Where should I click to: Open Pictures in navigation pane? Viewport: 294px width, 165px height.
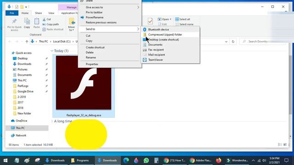(x=23, y=69)
